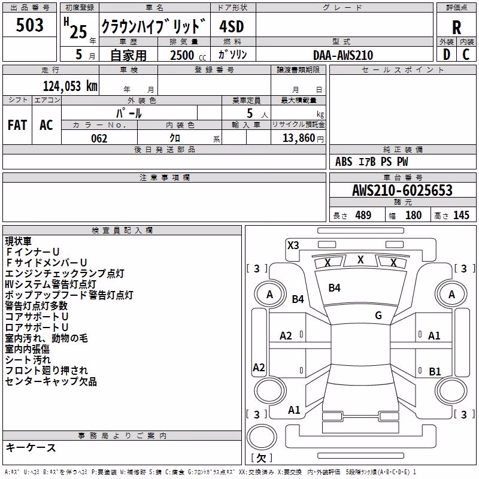Click the registration month 5 月
The image size is (479, 479).
[85, 54]
